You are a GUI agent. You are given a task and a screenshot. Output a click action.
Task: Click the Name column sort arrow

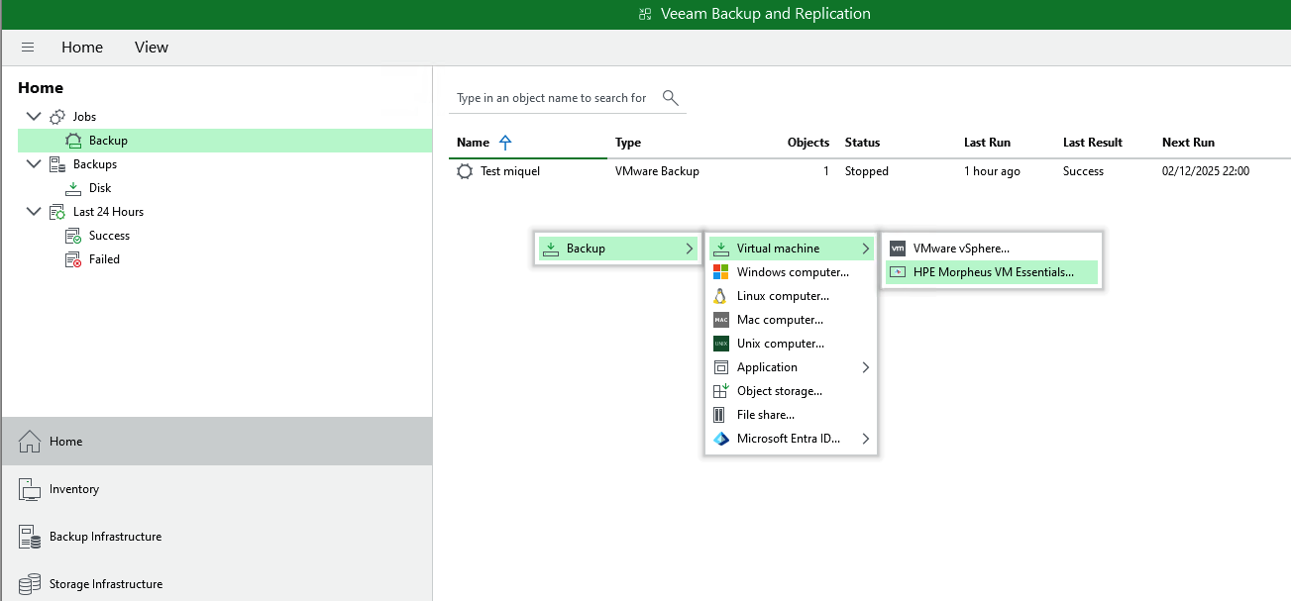click(505, 143)
